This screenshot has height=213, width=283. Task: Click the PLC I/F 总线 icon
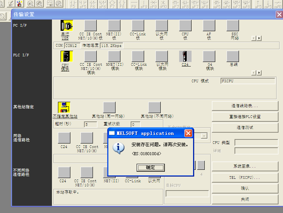[x=233, y=57]
